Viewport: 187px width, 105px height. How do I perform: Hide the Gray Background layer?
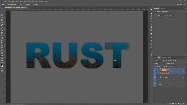[155, 84]
